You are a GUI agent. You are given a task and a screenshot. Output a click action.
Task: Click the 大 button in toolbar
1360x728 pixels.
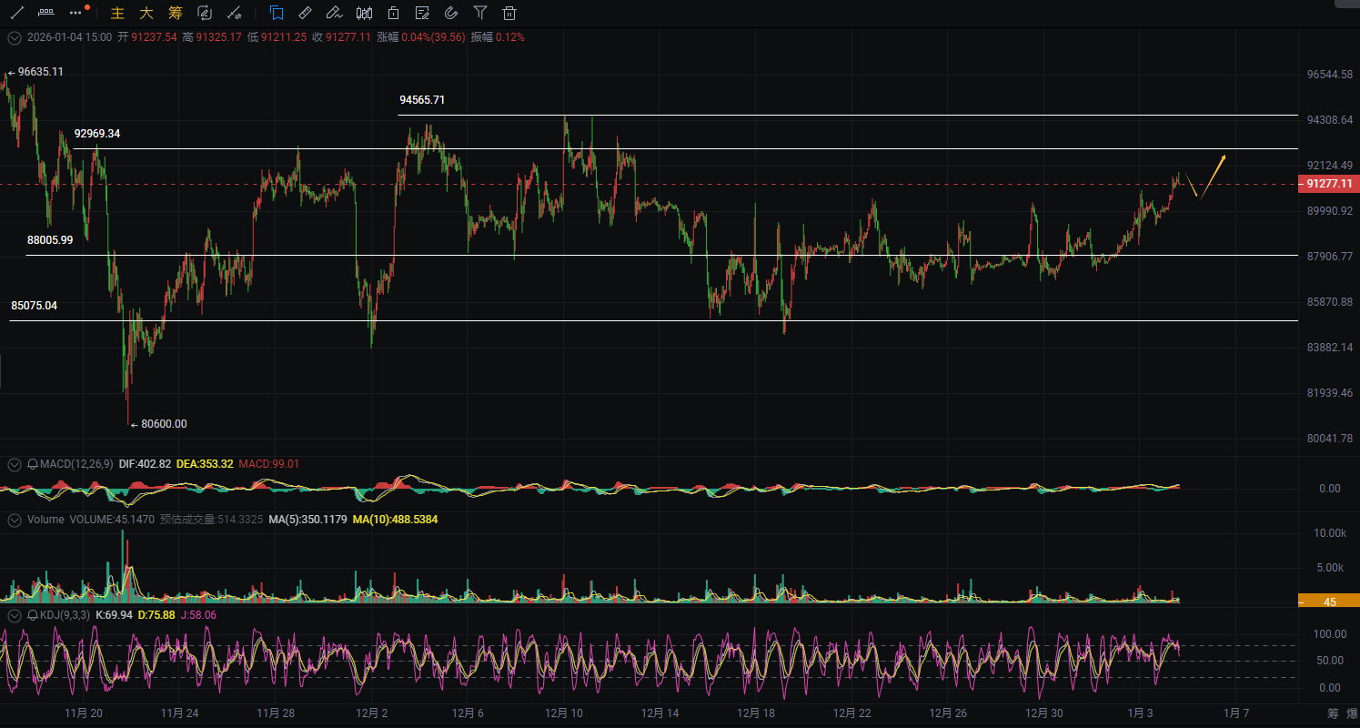click(x=146, y=13)
